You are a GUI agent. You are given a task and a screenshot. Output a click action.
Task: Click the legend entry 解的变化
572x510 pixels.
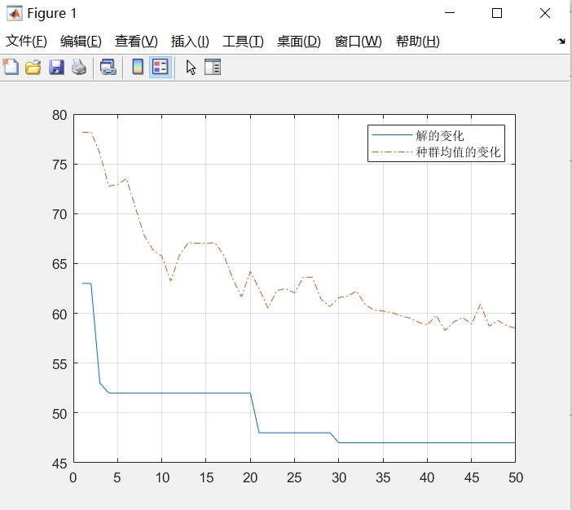[x=439, y=136]
